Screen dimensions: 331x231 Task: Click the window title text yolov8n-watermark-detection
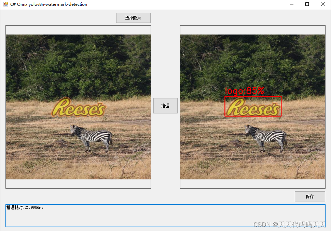[58, 4]
